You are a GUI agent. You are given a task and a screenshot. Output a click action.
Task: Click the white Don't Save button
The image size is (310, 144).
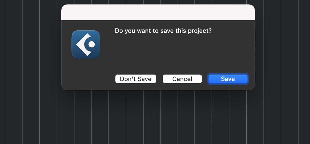[136, 79]
